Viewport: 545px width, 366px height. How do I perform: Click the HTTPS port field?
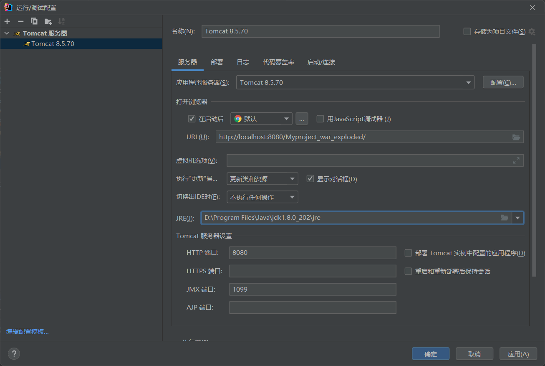click(x=313, y=271)
